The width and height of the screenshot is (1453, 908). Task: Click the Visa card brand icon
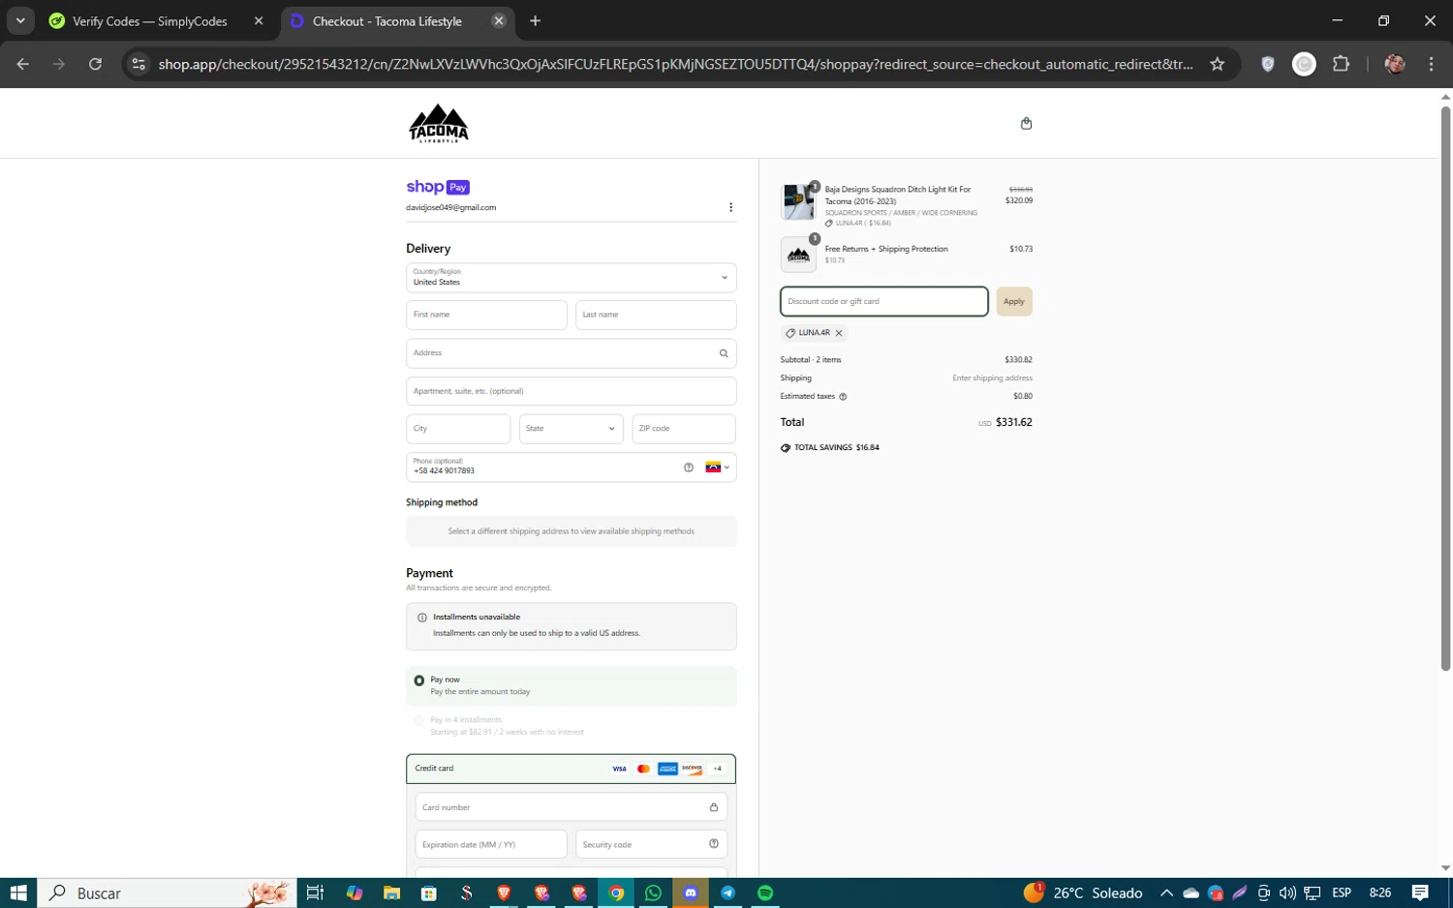tap(619, 769)
